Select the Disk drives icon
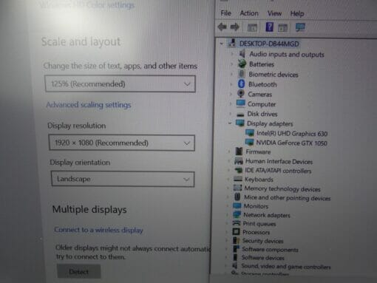377x283 pixels. click(240, 115)
